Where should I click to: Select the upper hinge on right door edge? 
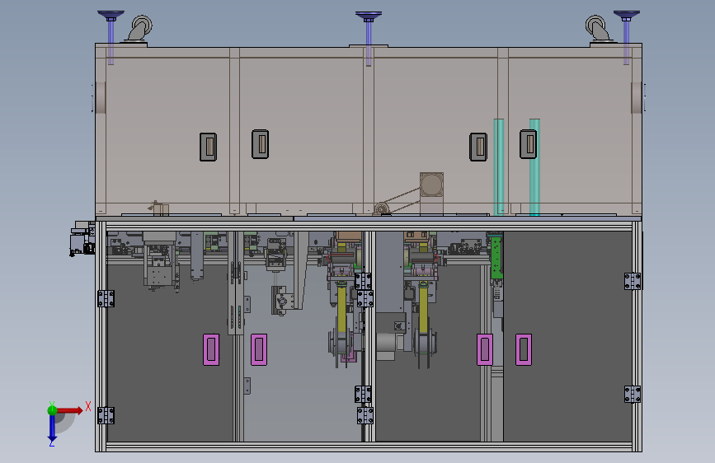click(x=633, y=281)
